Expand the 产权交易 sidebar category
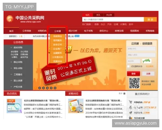Viewport: 162px width, 130px height. (18, 87)
